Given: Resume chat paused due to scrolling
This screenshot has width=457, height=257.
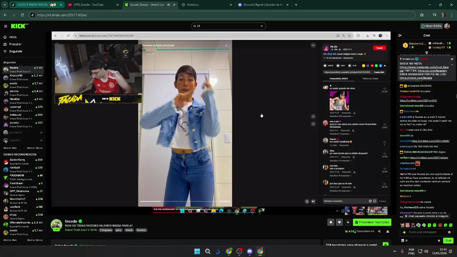Looking at the screenshot, I should click(427, 216).
